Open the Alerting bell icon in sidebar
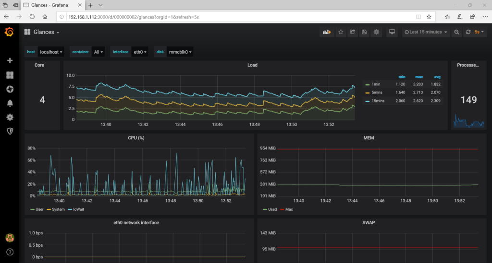This screenshot has width=492, height=263. (10, 103)
